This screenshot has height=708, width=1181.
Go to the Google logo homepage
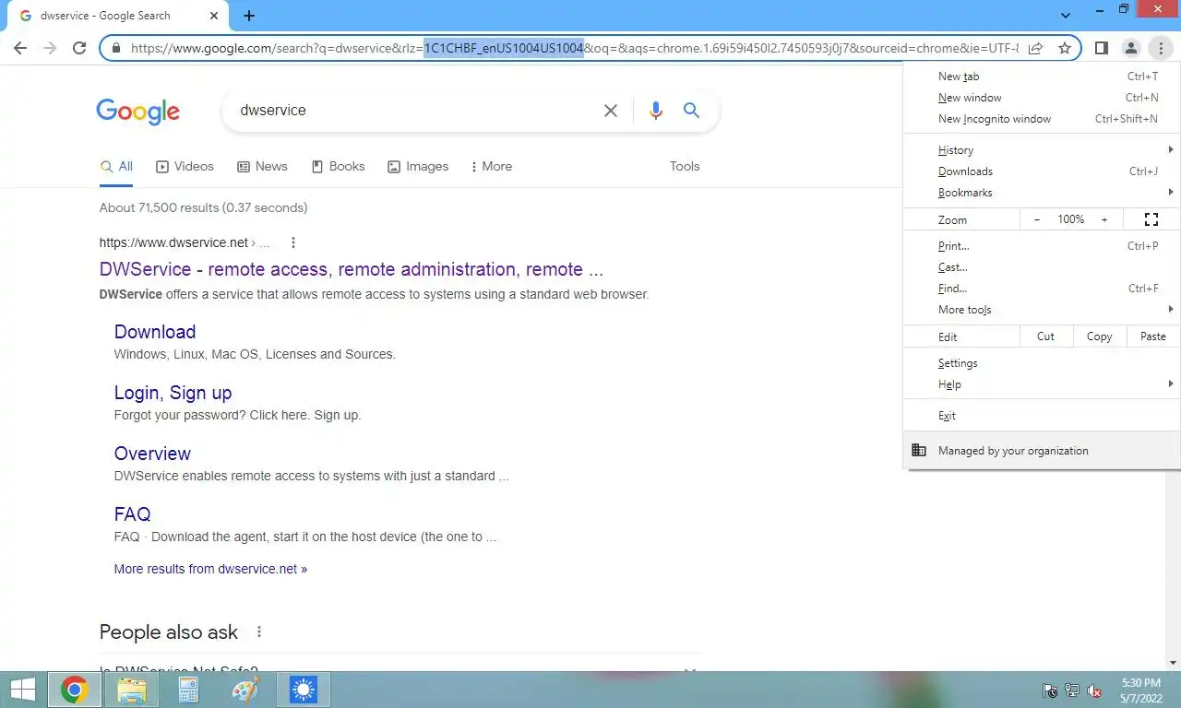tap(138, 112)
